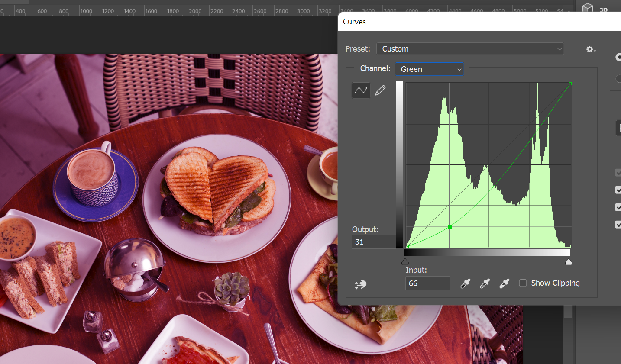The height and width of the screenshot is (364, 621).
Task: Select the pencil draw curve tool
Action: (380, 90)
